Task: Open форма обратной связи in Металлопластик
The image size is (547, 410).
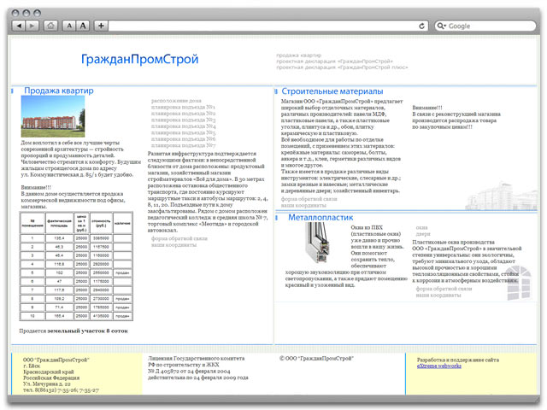Action: pyautogui.click(x=444, y=289)
